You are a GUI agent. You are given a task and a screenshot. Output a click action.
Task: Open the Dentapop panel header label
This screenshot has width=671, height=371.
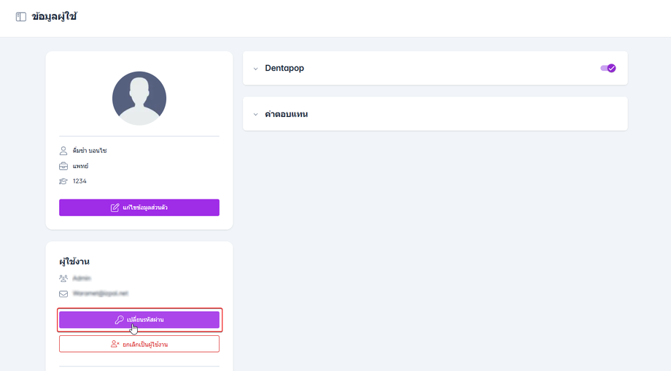(284, 68)
